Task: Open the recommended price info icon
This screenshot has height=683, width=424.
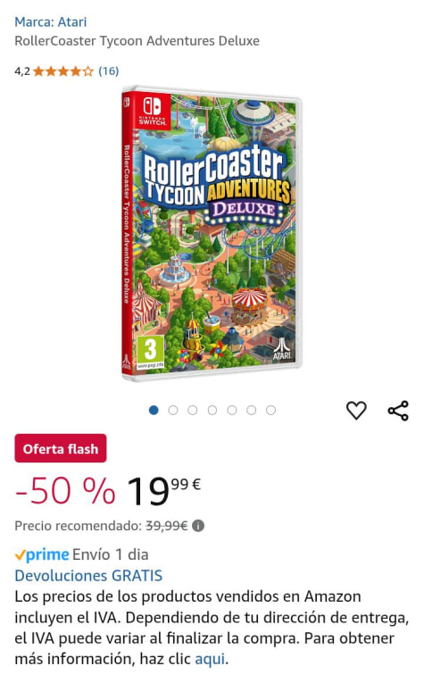Action: [x=198, y=526]
